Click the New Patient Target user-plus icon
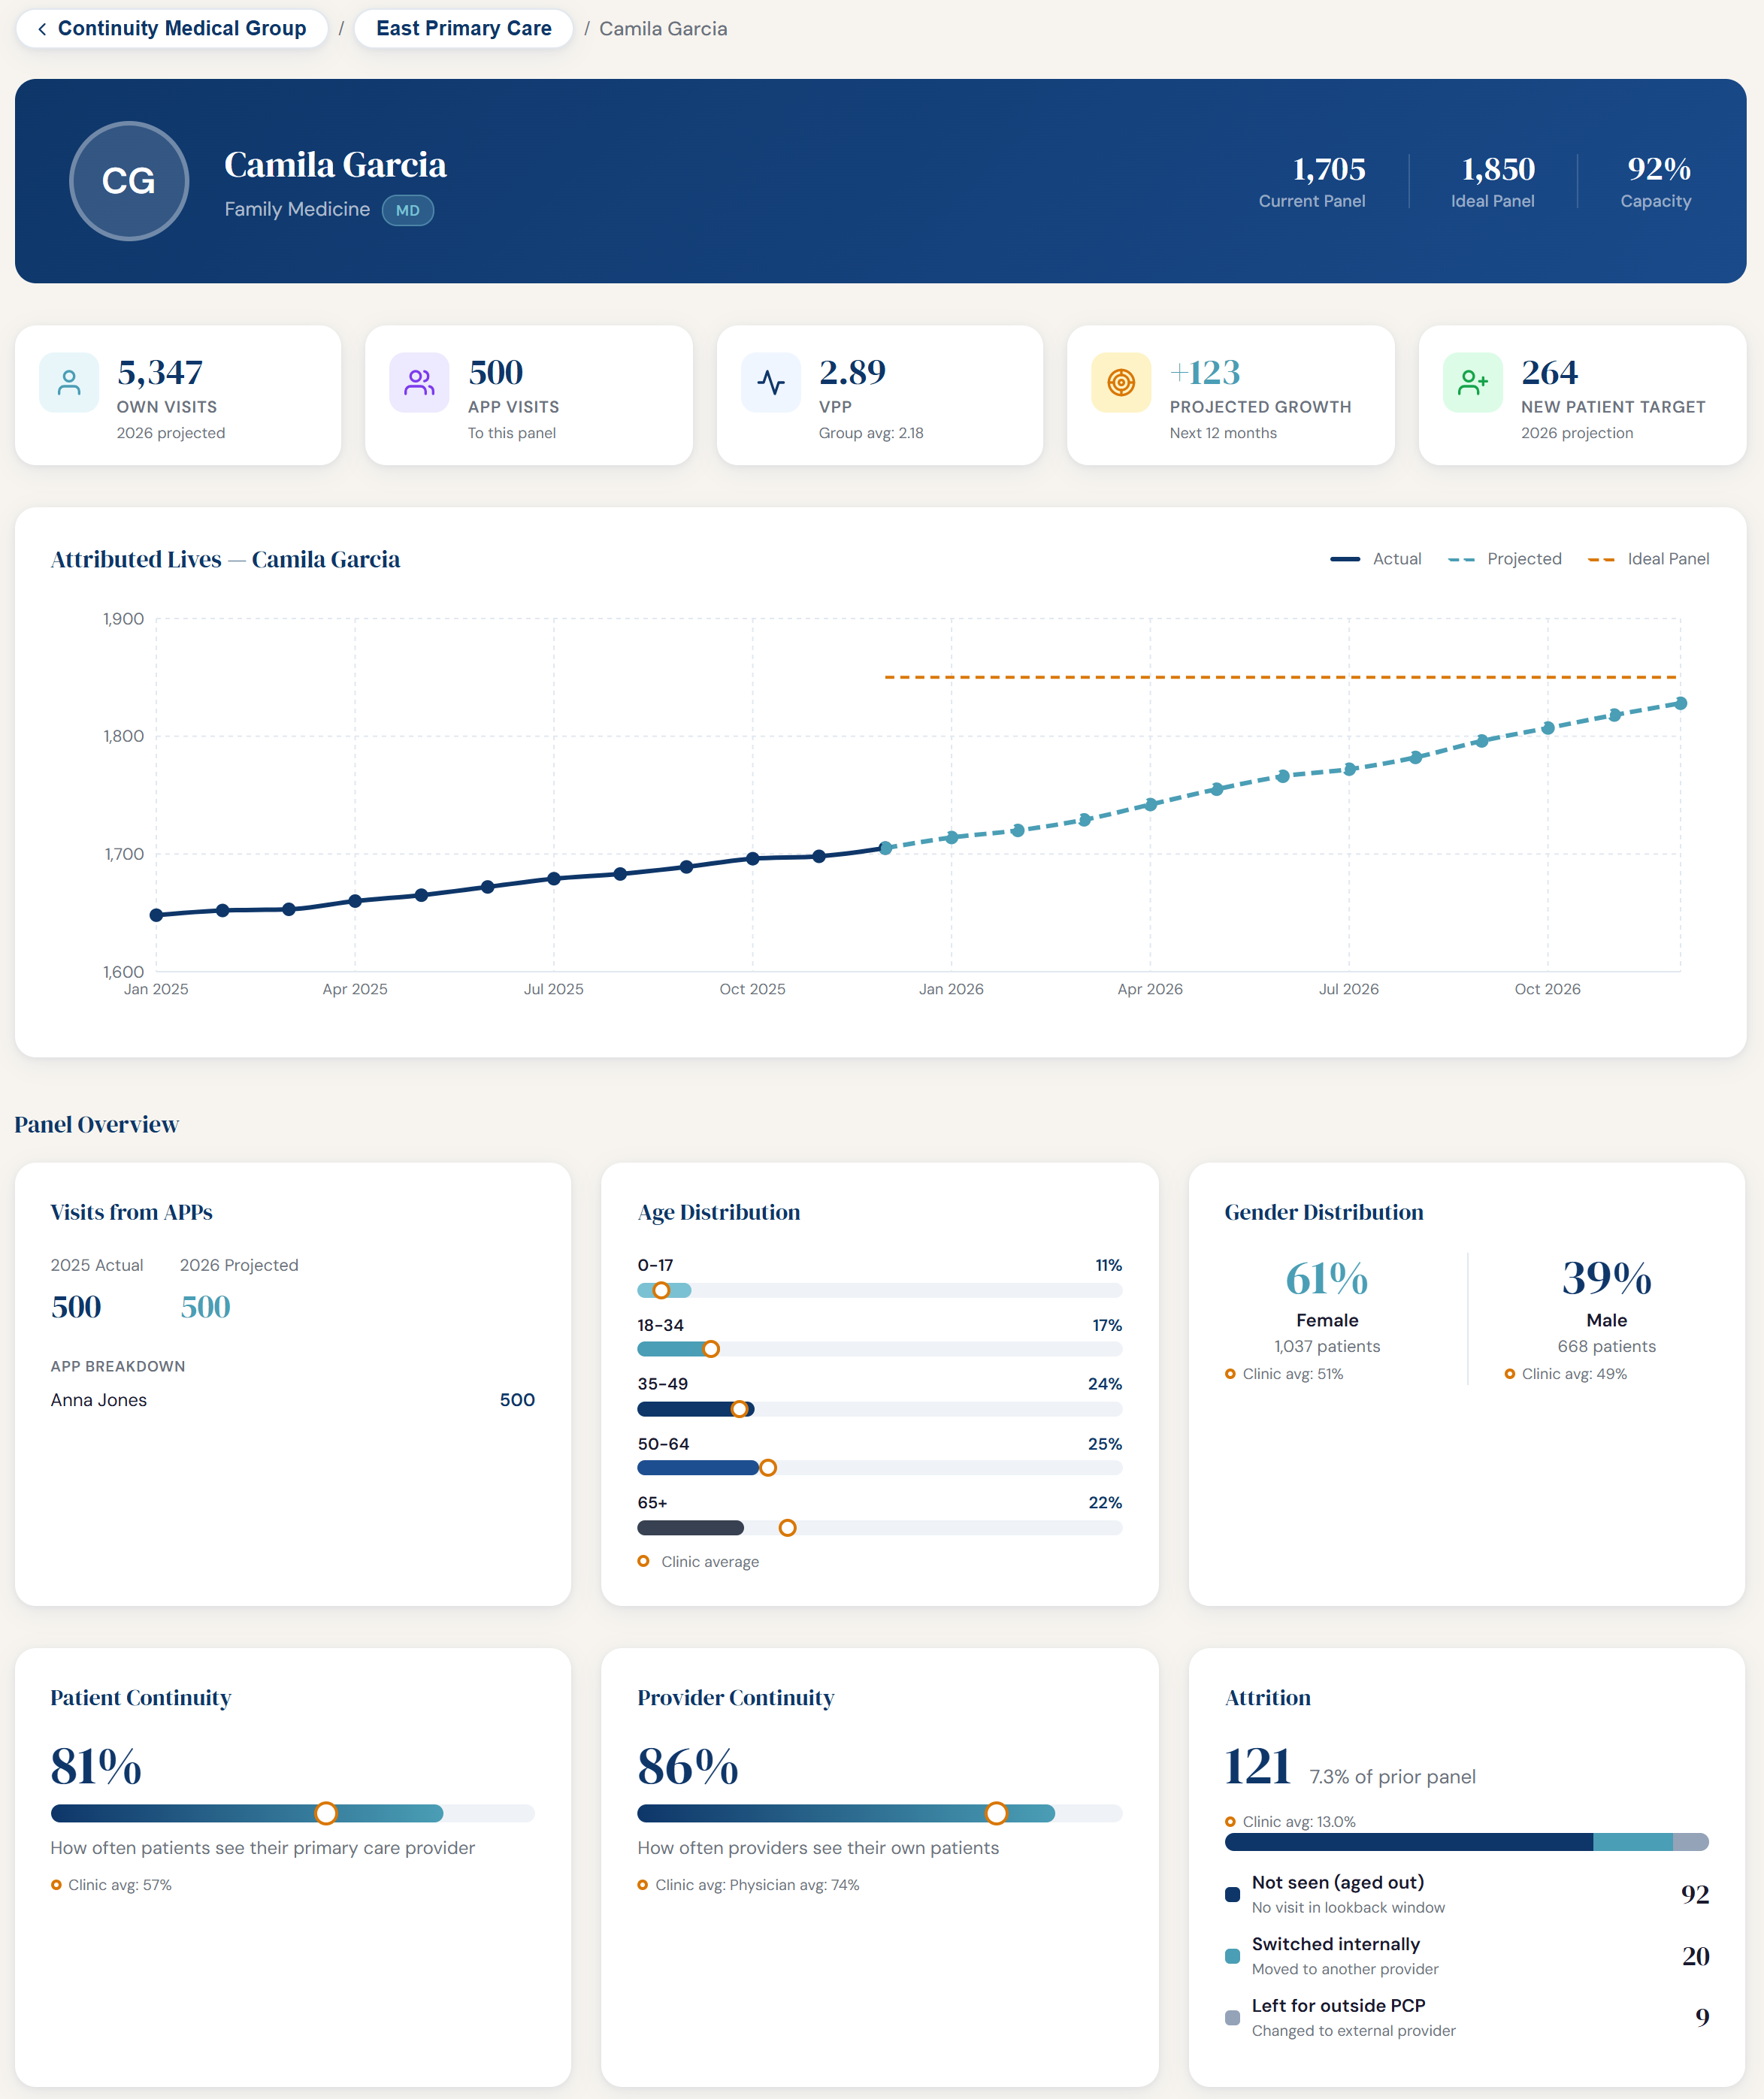The width and height of the screenshot is (1764, 2099). point(1472,382)
